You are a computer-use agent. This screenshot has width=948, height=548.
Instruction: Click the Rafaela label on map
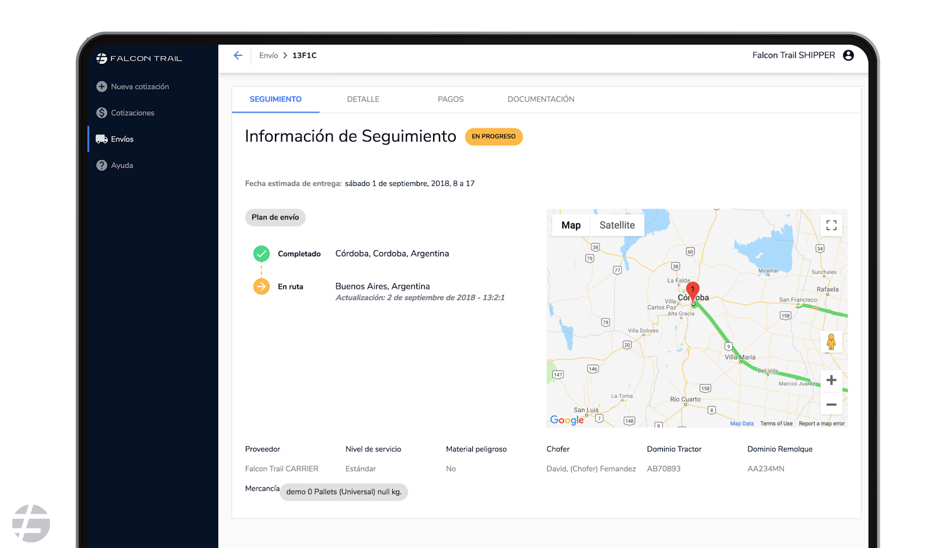(x=828, y=289)
